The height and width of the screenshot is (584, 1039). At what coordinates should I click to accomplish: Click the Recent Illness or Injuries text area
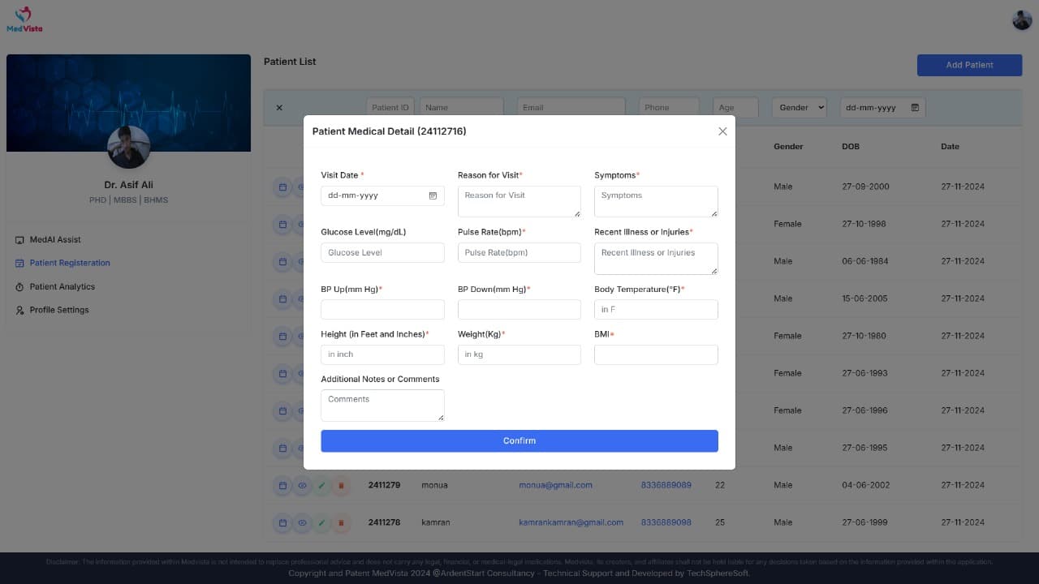(x=656, y=259)
